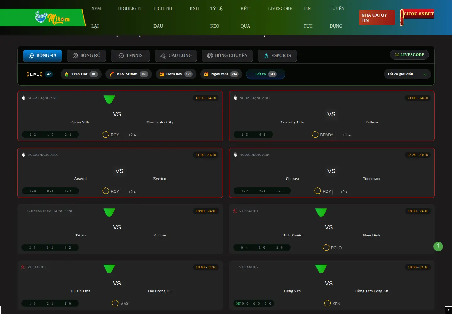Expand +2 commentators for Arsenal vs Everton
Image resolution: width=452 pixels, height=314 pixels.
coord(132,192)
